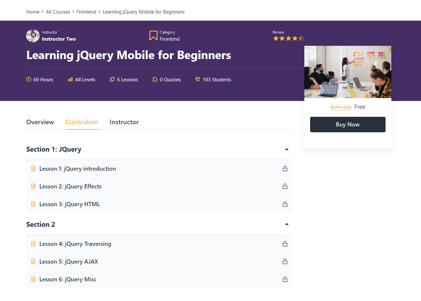This screenshot has height=301, width=421.
Task: Click the course title heading
Action: (x=129, y=55)
